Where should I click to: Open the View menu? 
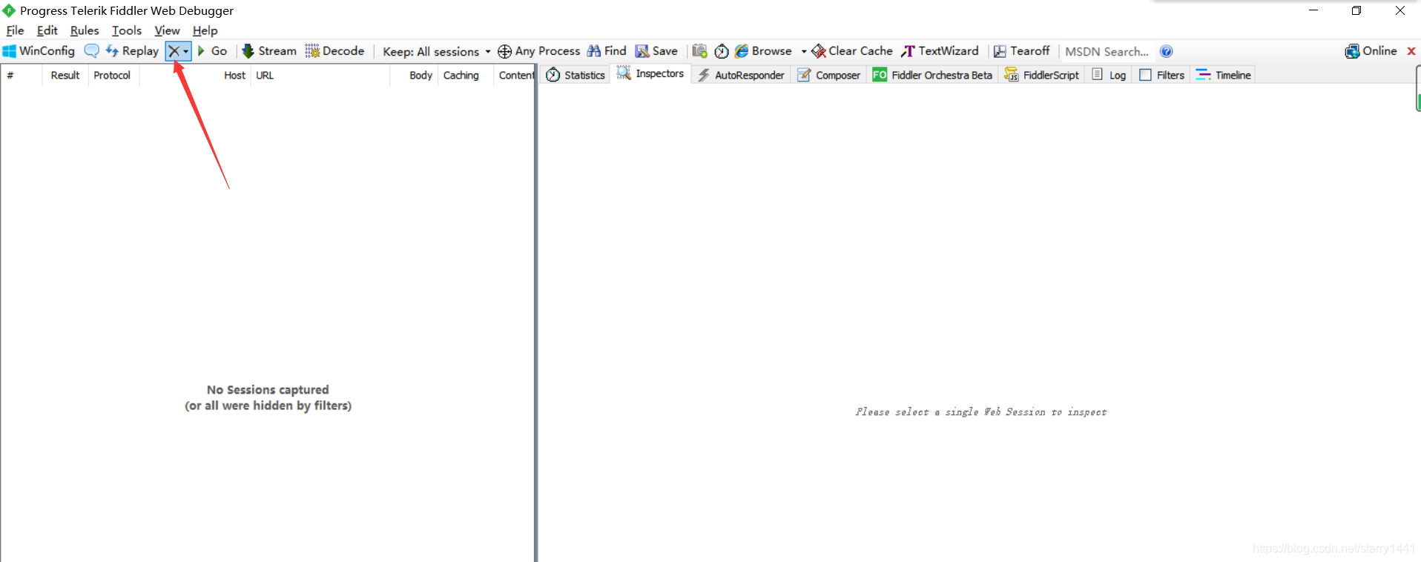point(167,30)
